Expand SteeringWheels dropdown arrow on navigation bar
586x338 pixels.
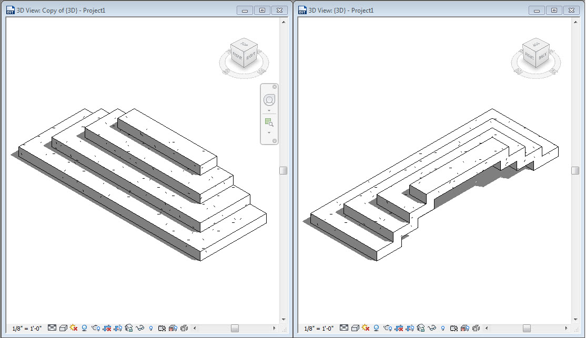(x=269, y=110)
